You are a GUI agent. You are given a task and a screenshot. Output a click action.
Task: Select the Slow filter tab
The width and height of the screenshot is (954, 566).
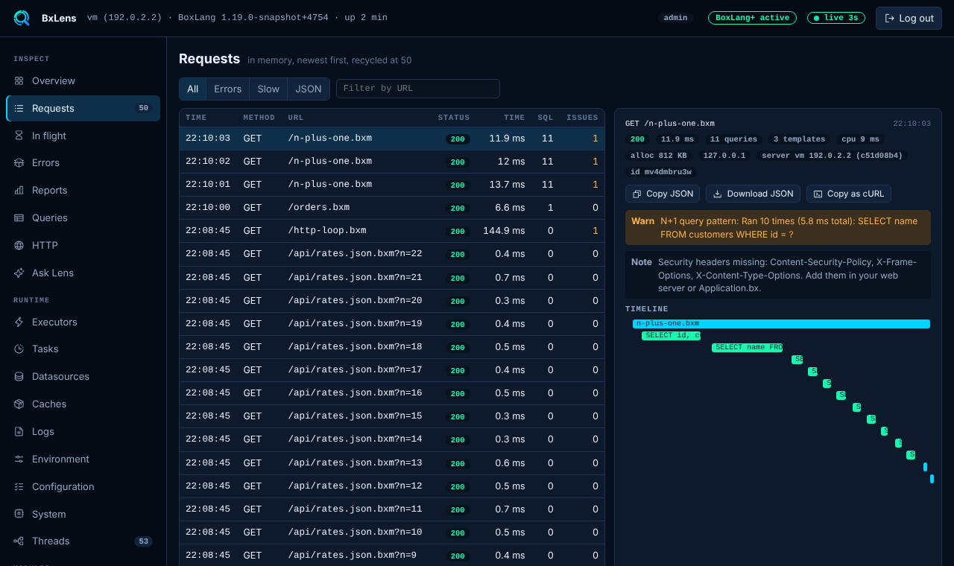point(268,89)
